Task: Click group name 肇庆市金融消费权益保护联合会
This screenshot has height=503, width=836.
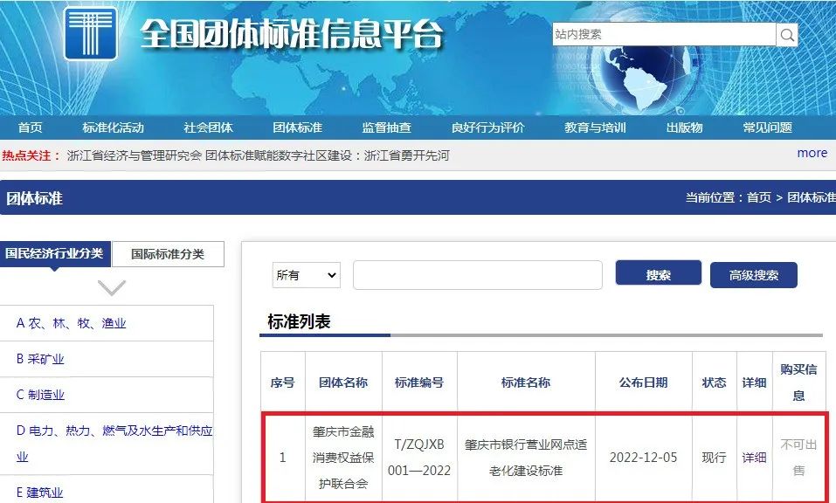Action: [343, 458]
